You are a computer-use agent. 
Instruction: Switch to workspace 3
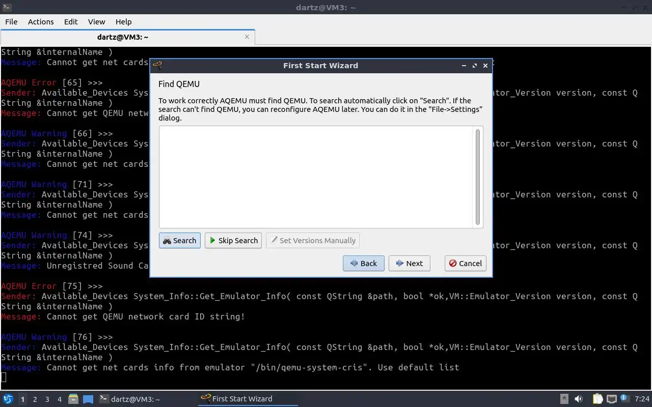(x=47, y=399)
